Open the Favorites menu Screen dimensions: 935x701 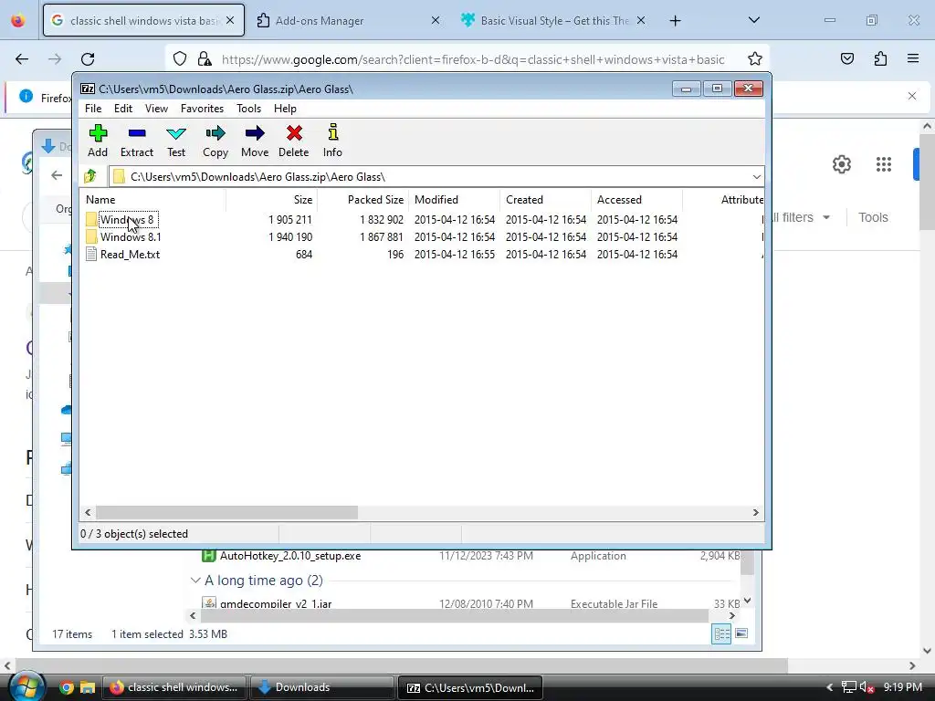point(202,109)
